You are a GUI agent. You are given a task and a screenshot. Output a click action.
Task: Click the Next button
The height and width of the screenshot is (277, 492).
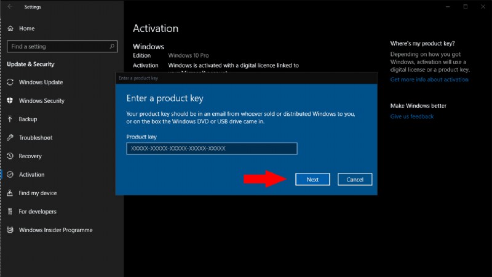[x=312, y=179]
